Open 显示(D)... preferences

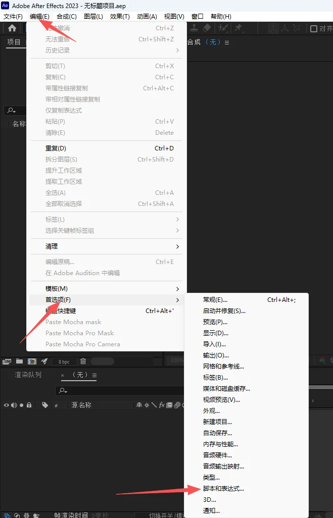coord(247,333)
